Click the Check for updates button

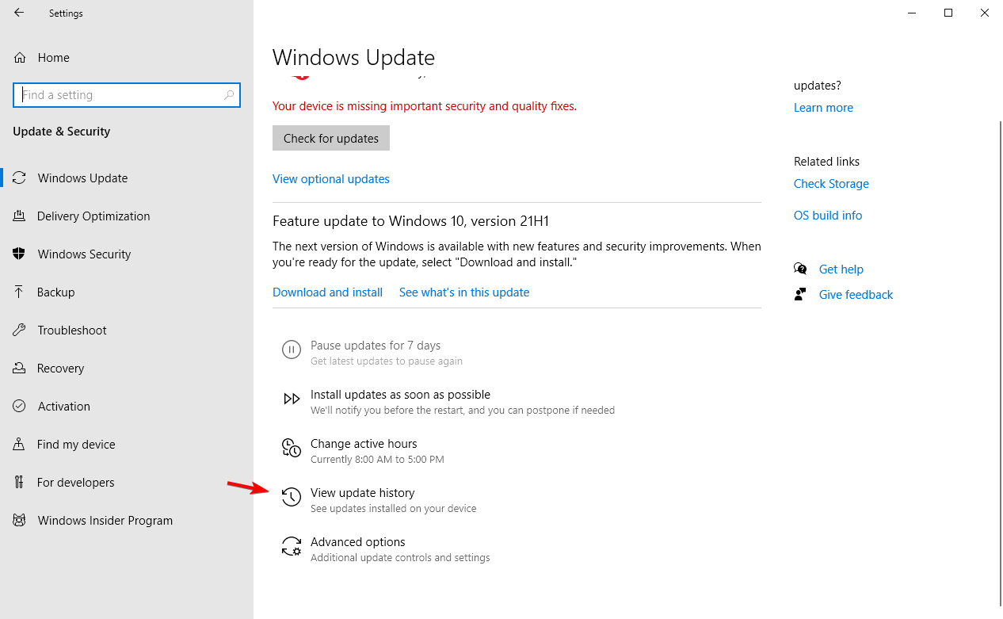pyautogui.click(x=331, y=138)
